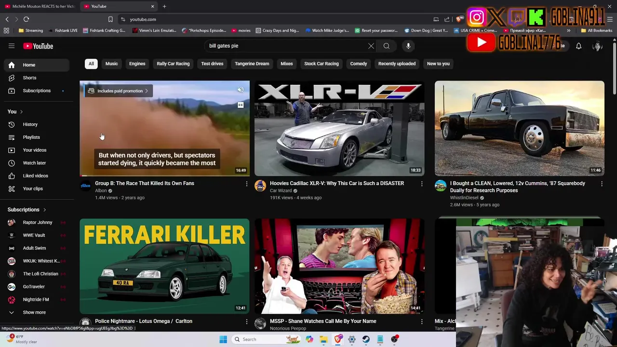Open more actions for Group B video

pos(247,184)
